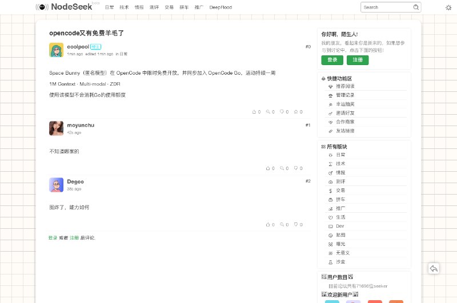Open coolpool's avatar
Image resolution: width=457 pixels, height=303 pixels.
[x=56, y=50]
